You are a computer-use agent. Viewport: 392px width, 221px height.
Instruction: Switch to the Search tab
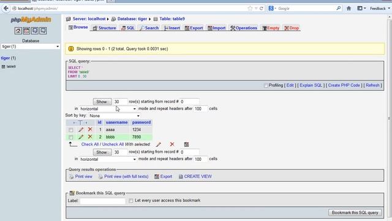click(149, 28)
